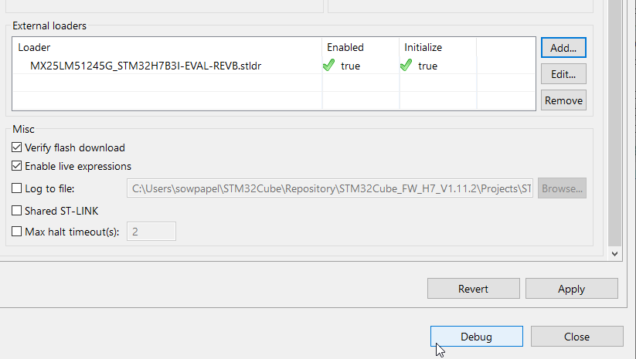Click the Add... external loader button
The height and width of the screenshot is (359, 636).
click(x=563, y=48)
